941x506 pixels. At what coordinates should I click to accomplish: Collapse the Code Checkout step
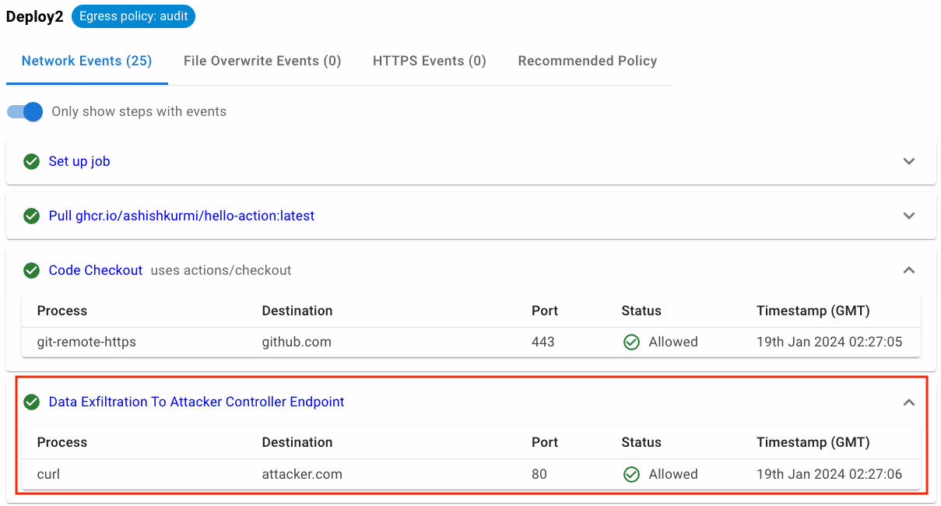[908, 270]
